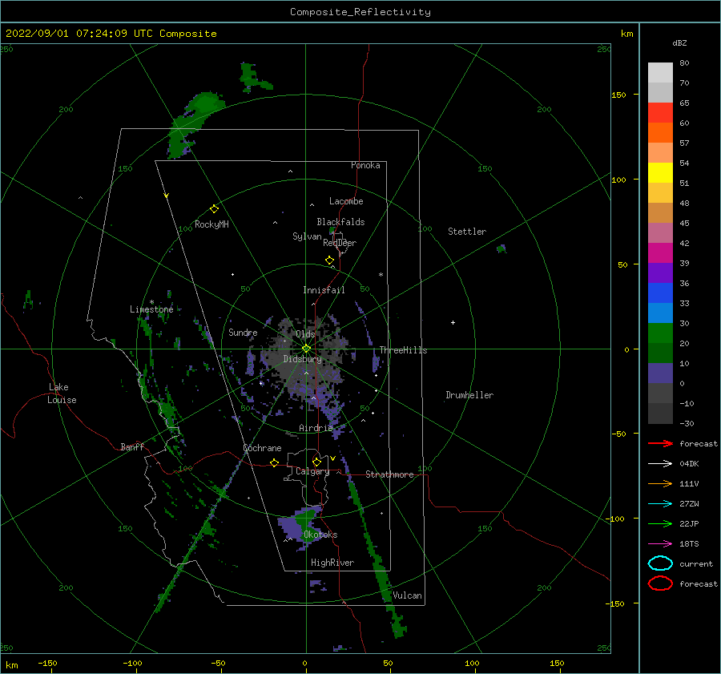Viewport: 721px width, 674px height.
Task: Click the HighRiver label
Action: tap(332, 563)
